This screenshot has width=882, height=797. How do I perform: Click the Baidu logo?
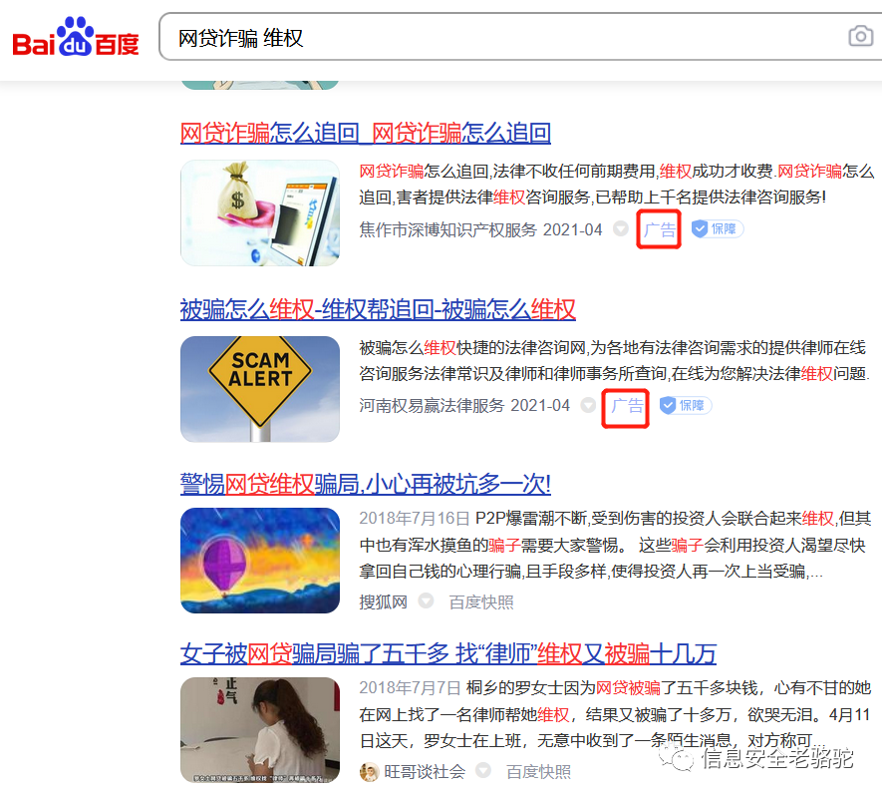point(76,37)
